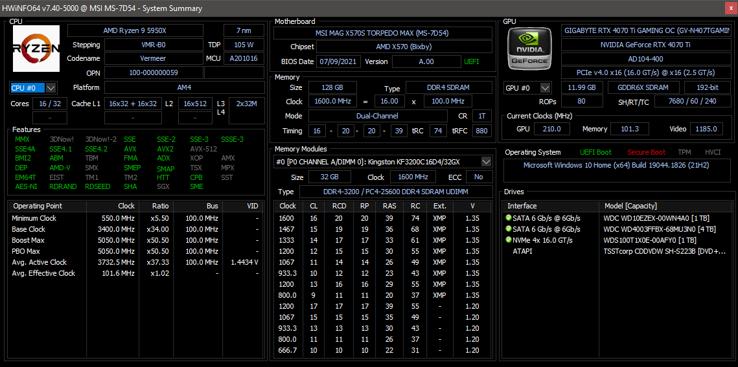Open the CPU #0 selector dropdown
The height and width of the screenshot is (367, 738).
(x=51, y=88)
